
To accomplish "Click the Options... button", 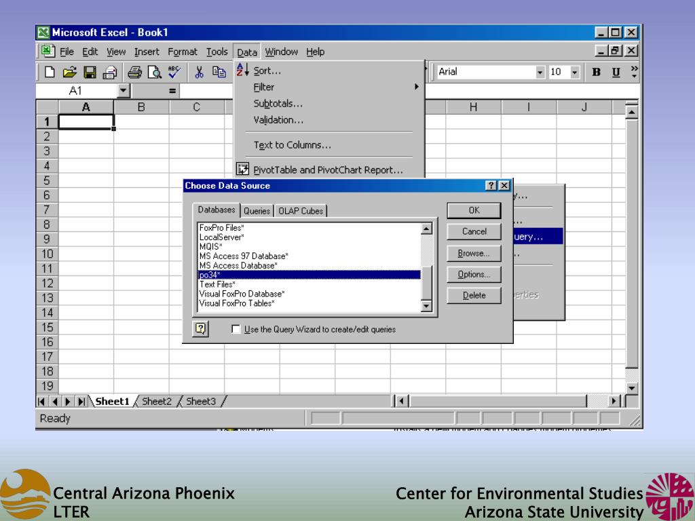I will pyautogui.click(x=474, y=274).
